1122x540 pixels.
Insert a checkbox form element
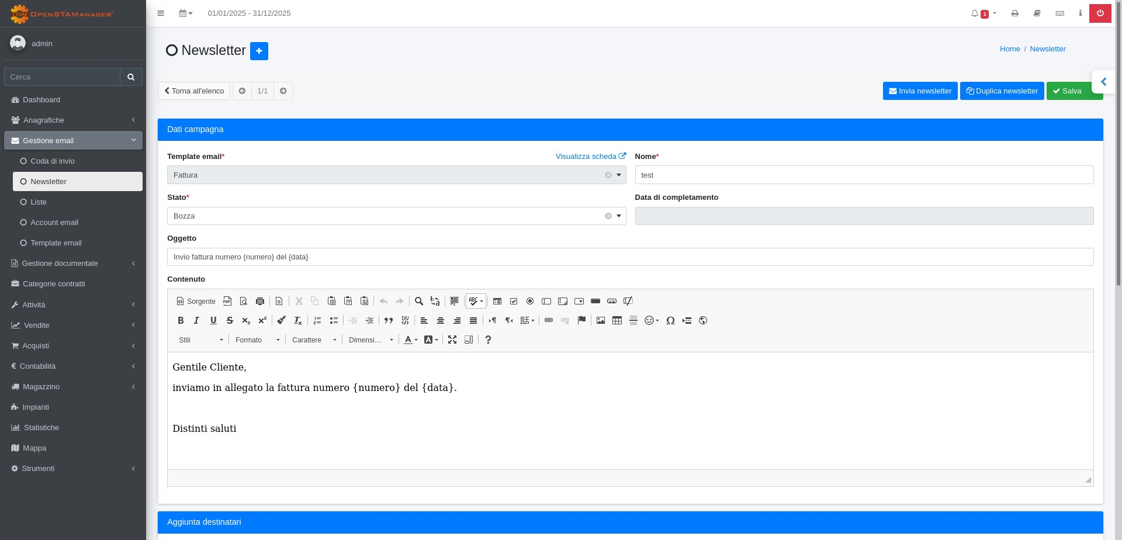[514, 301]
